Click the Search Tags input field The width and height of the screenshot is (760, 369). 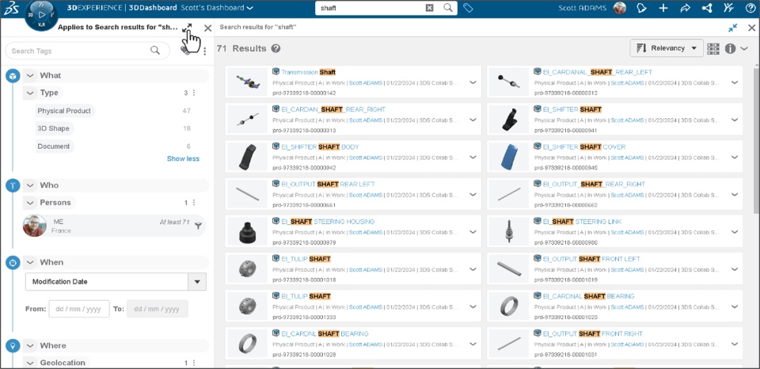coord(87,51)
